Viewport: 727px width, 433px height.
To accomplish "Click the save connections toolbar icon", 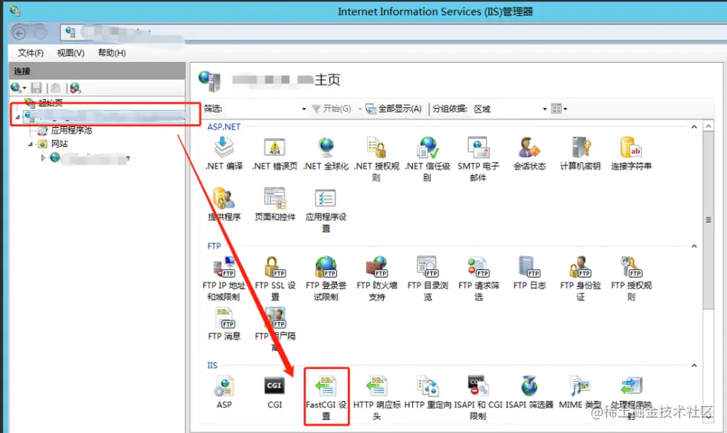I will (x=36, y=87).
